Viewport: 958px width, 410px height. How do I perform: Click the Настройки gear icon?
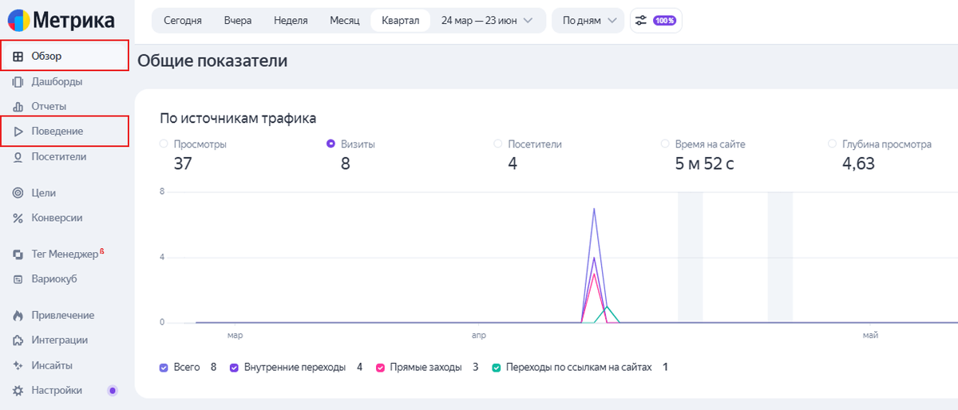(x=18, y=391)
